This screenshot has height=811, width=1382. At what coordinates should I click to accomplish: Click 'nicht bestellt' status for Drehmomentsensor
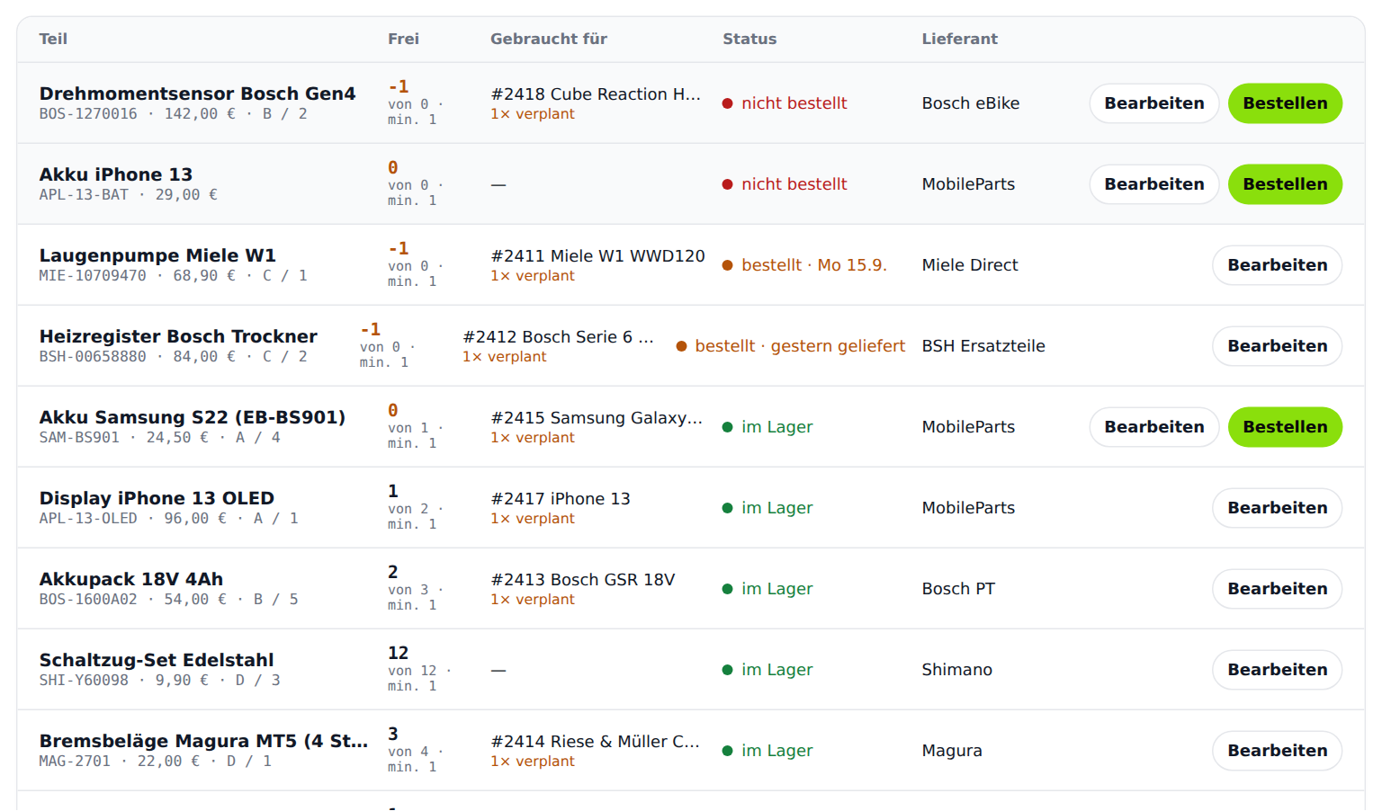[x=785, y=103]
